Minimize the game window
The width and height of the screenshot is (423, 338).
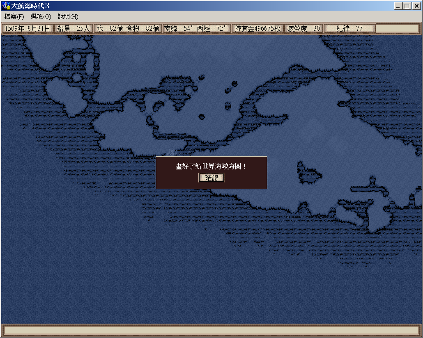point(398,6)
